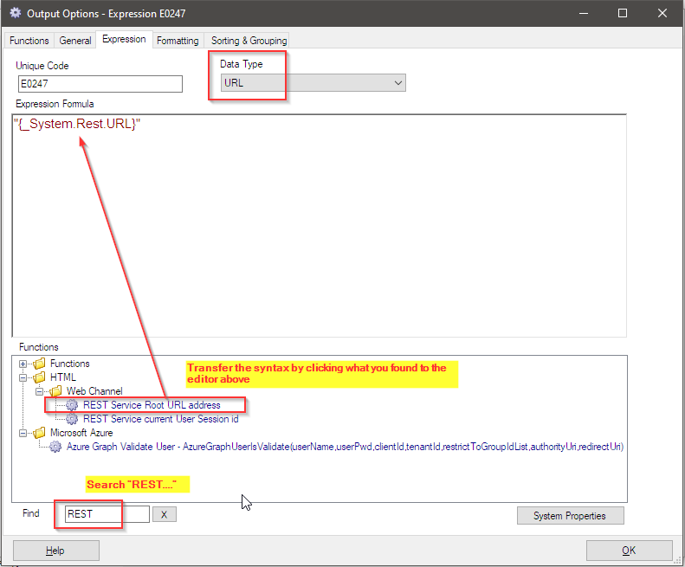Screen dimensions: 685x567
Task: Click gear icon beside REST Service Root URL
Action: (x=72, y=405)
